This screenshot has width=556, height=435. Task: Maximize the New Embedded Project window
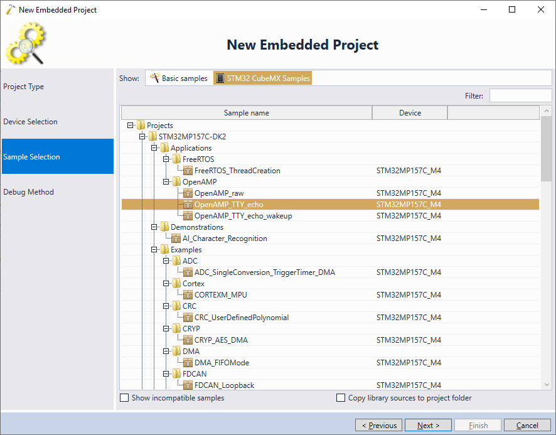[x=512, y=9]
